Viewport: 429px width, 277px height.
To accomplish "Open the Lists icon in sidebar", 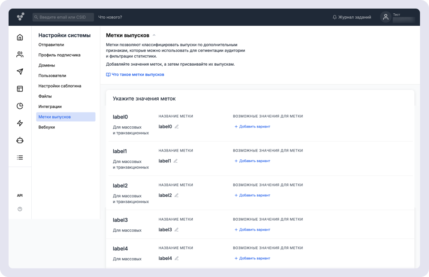I will [20, 158].
